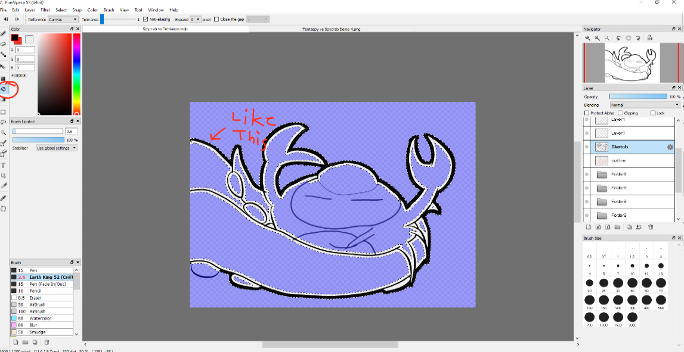Rotate canvas left in Navigator

tap(618, 38)
